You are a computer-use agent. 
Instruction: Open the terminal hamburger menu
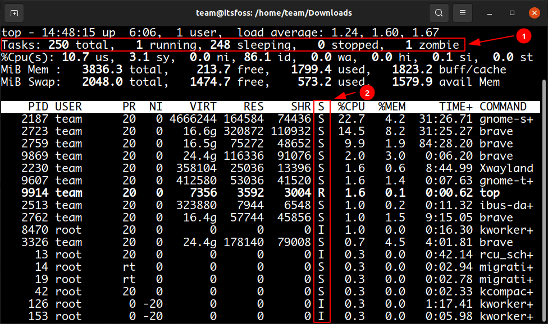pyautogui.click(x=462, y=12)
